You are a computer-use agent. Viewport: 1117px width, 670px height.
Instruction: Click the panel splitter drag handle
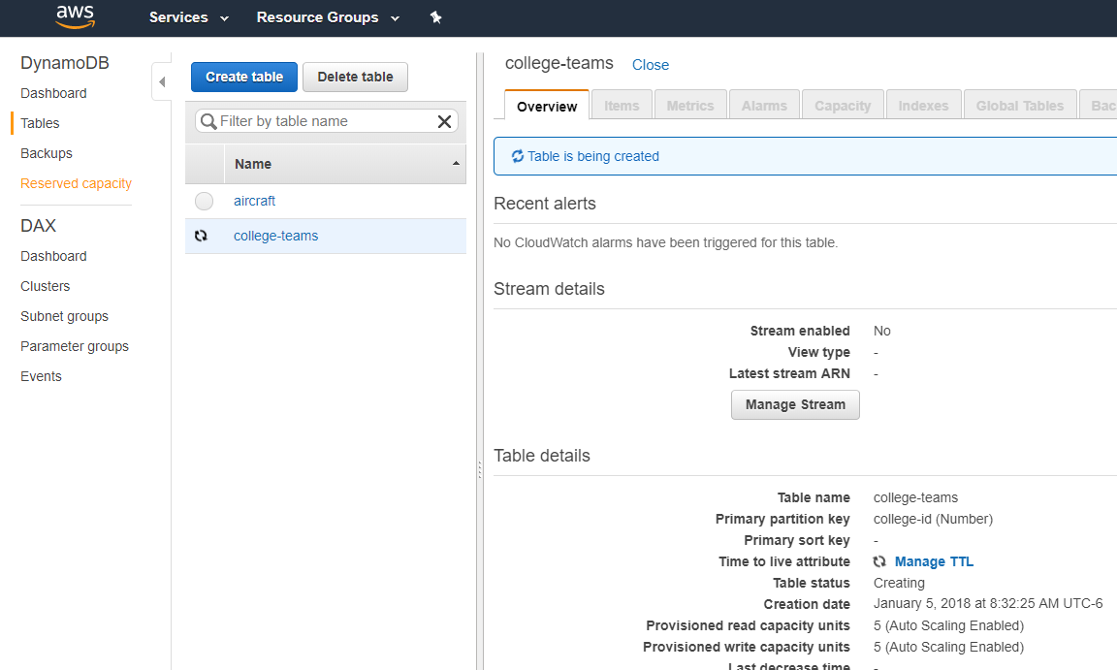click(479, 470)
